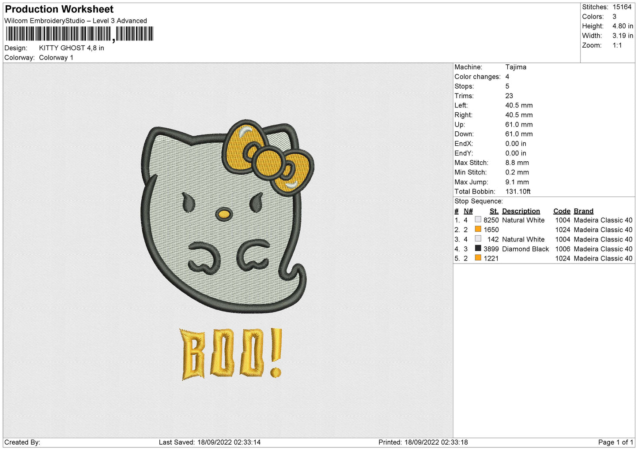Click the orange bow on the ghost
This screenshot has width=638, height=450.
tap(268, 157)
